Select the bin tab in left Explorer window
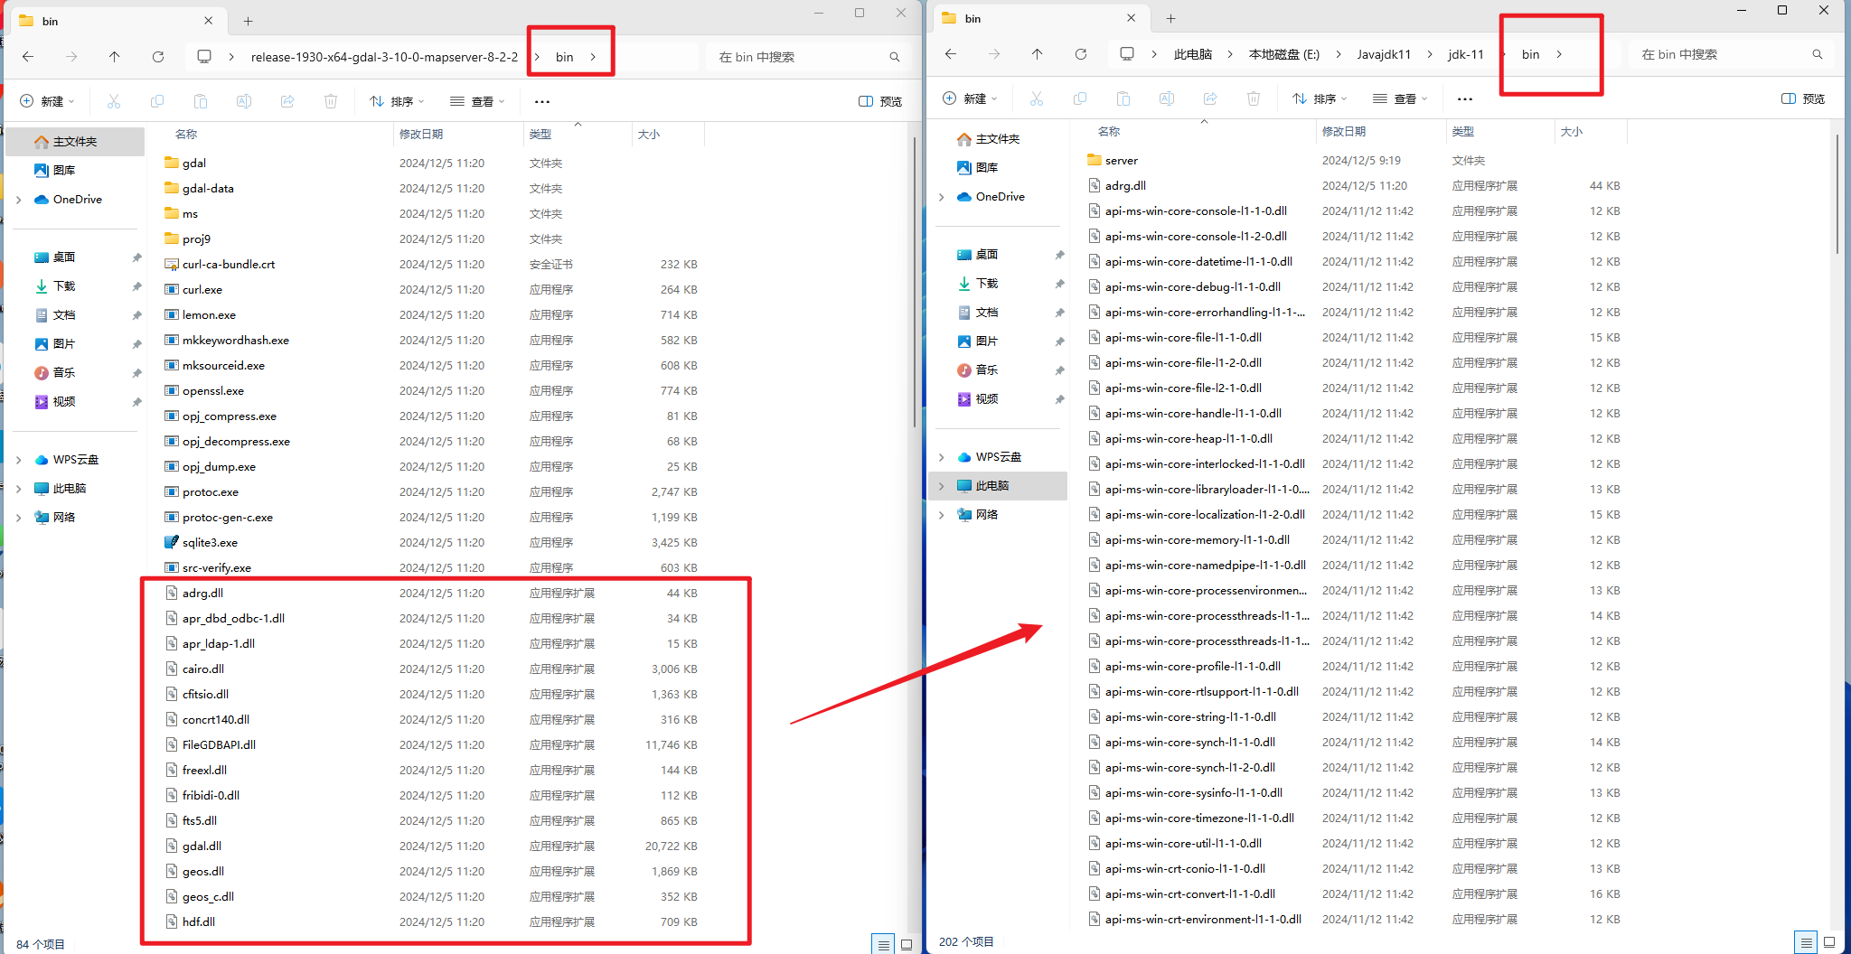The image size is (1851, 954). coord(50,20)
